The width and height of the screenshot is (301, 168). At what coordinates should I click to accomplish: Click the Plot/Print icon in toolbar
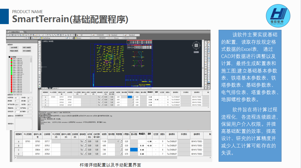point(16,35)
